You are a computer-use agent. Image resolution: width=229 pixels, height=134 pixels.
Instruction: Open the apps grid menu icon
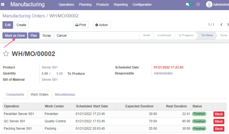click(x=2, y=5)
